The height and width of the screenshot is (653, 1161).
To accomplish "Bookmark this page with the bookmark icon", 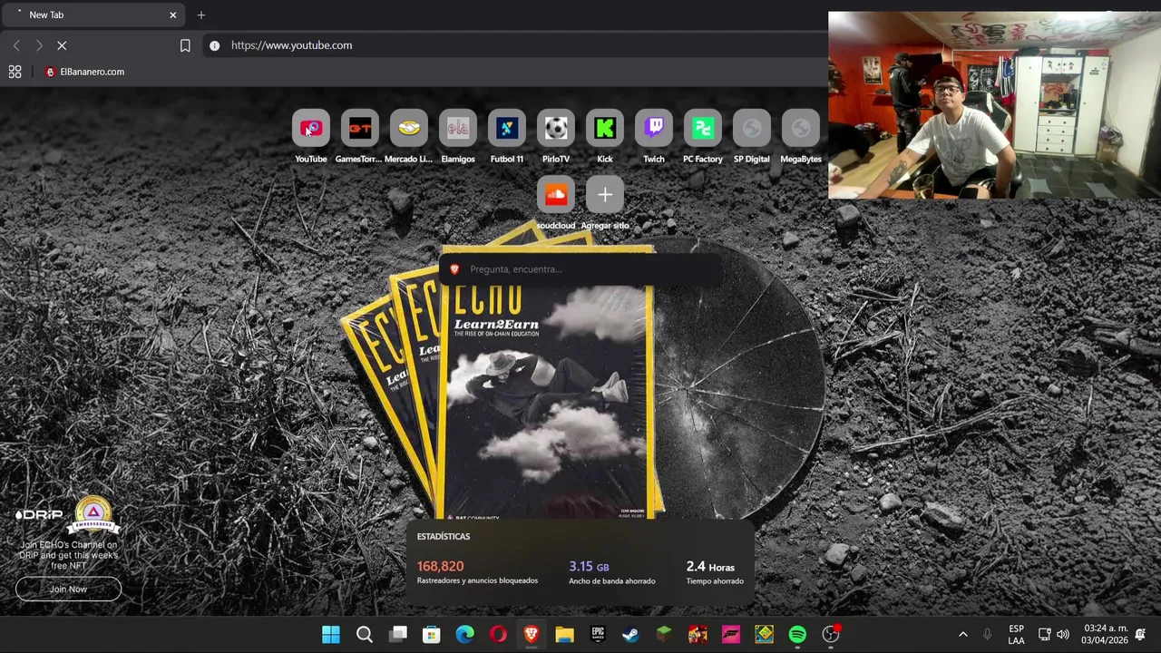I will 185,45.
